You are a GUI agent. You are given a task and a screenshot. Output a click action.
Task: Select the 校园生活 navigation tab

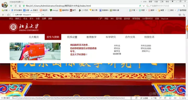tap(149, 37)
